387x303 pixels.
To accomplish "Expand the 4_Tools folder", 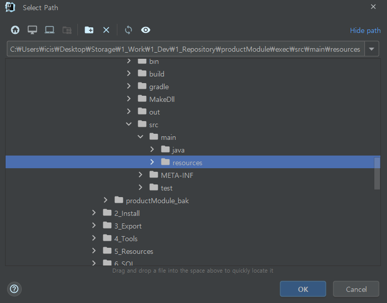I will (x=94, y=238).
